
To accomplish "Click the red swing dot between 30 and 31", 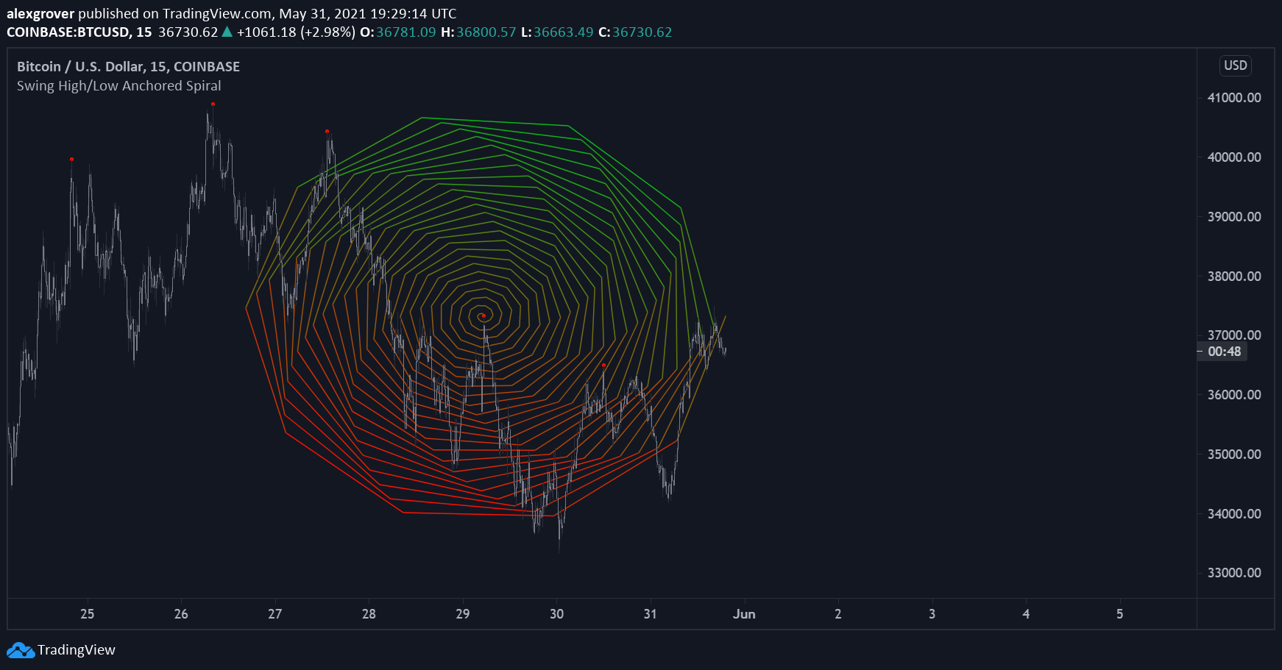I will pos(603,365).
